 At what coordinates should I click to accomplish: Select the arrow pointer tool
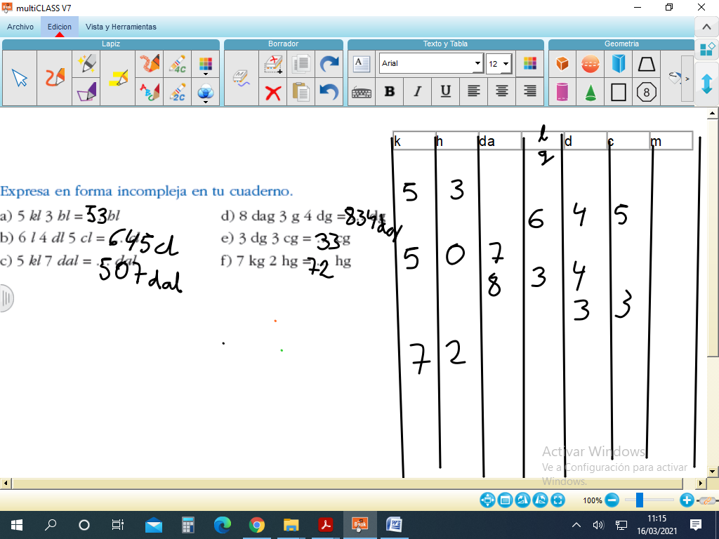tap(20, 77)
